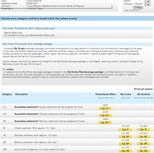Click the €635 price for category IV
The image size is (154, 153).
pos(106,105)
